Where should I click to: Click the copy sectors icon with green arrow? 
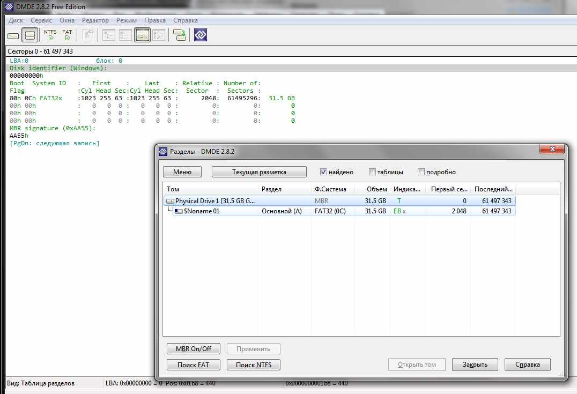(x=180, y=35)
